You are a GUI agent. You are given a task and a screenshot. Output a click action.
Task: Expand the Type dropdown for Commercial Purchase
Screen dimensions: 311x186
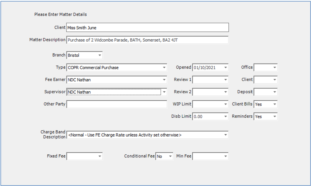164,68
